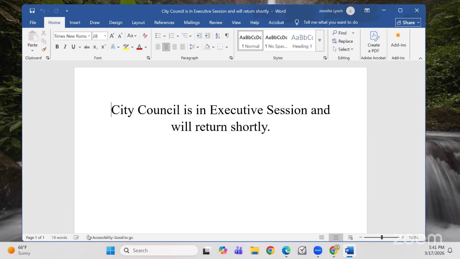Open proofing spelling check status icon
This screenshot has height=259, width=460.
(76, 237)
